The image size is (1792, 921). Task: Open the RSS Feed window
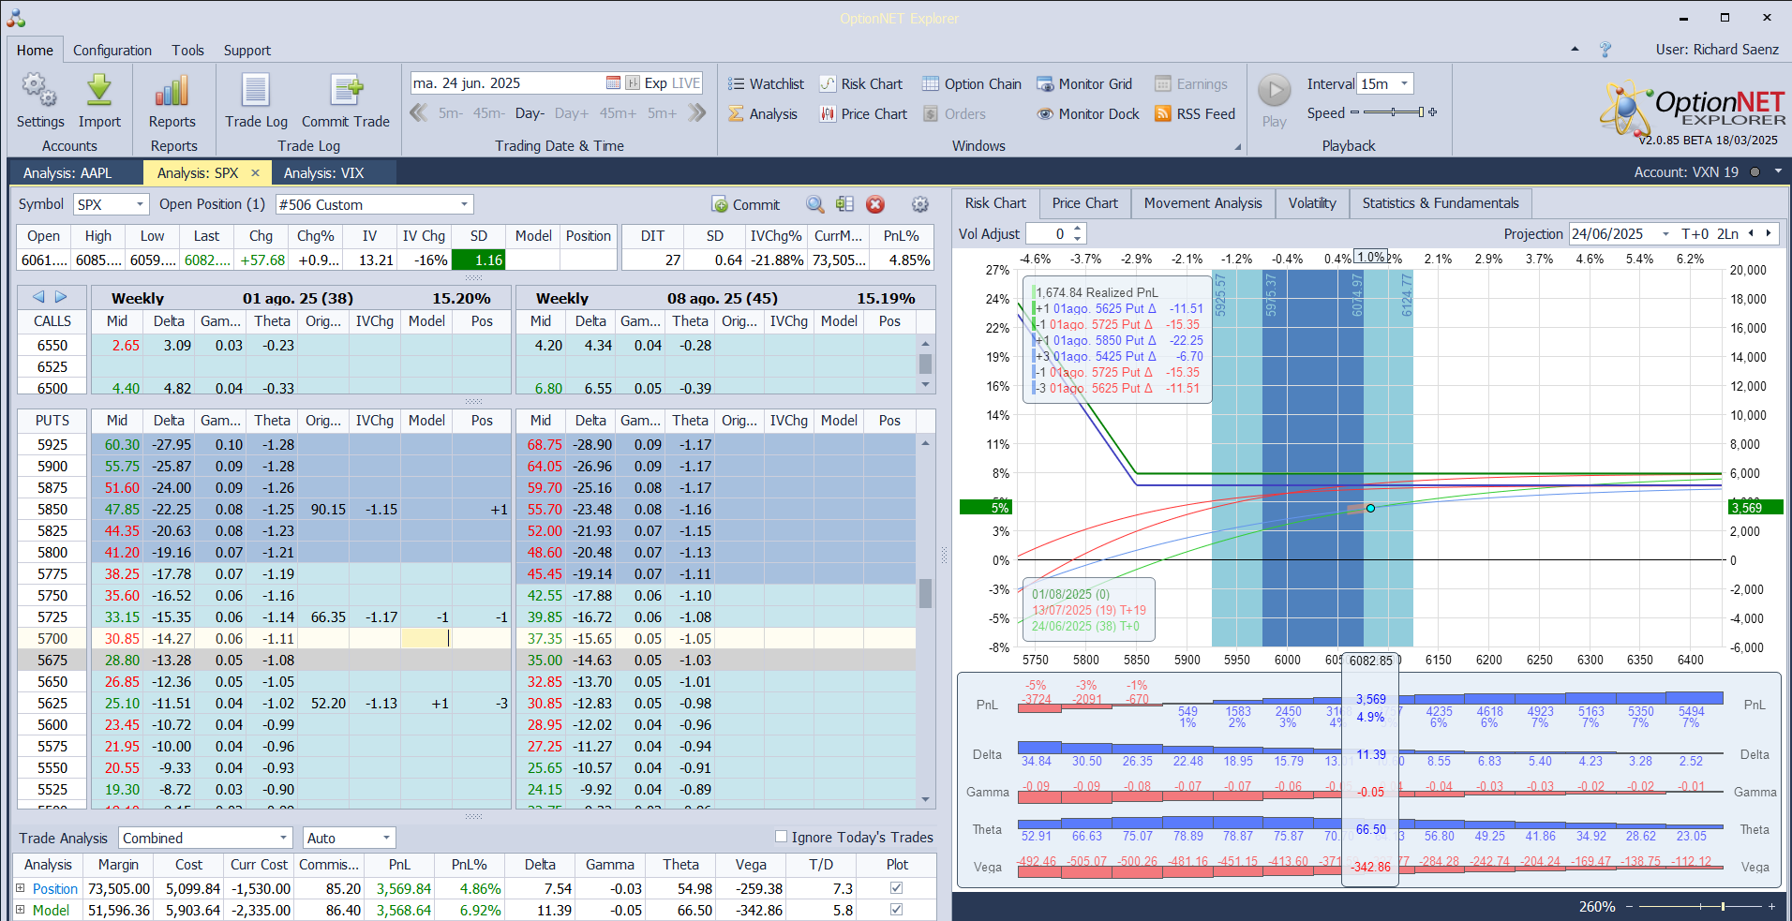pos(1195,114)
